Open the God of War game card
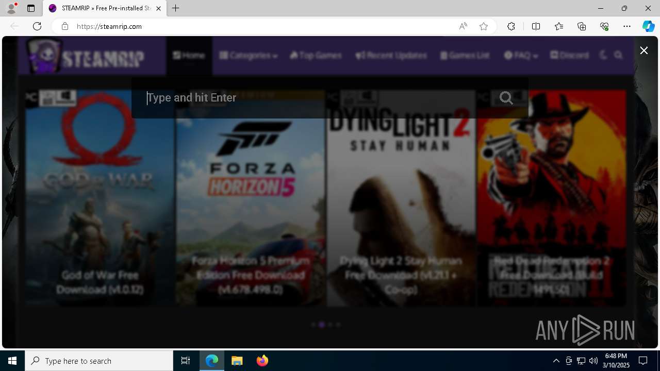The image size is (660, 371). [x=100, y=198]
